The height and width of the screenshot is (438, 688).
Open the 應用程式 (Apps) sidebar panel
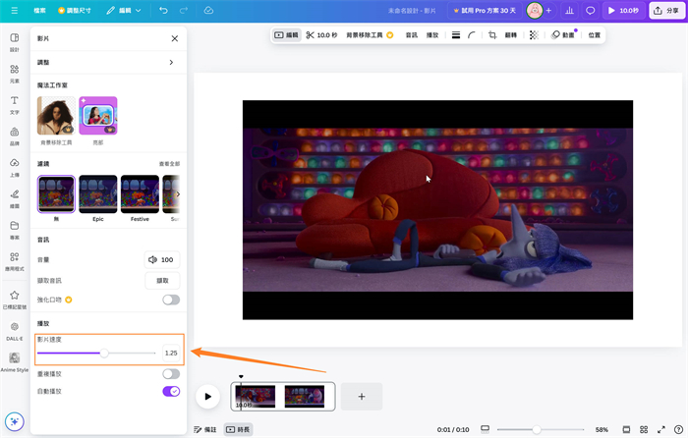click(x=14, y=259)
